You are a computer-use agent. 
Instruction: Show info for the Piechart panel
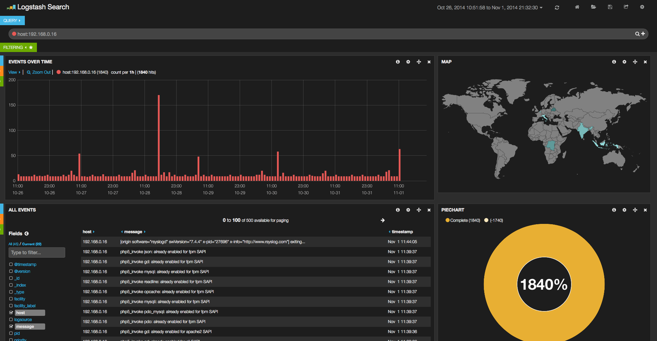(x=614, y=210)
